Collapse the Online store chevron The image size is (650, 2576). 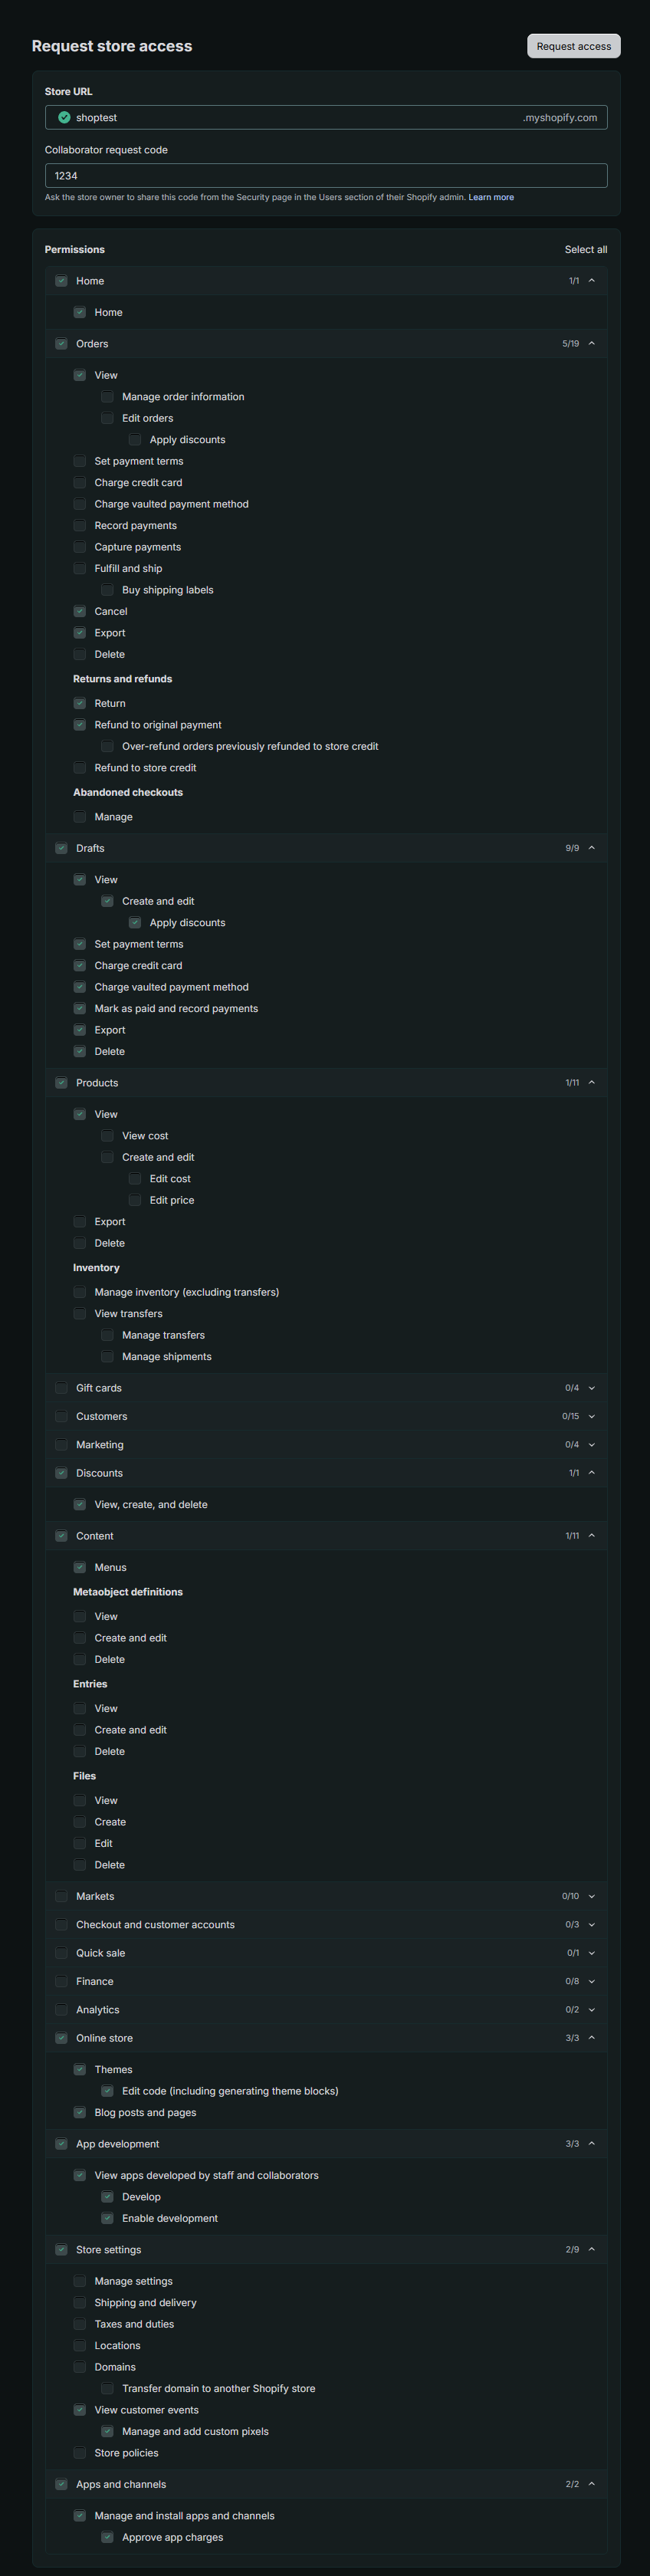point(592,2038)
